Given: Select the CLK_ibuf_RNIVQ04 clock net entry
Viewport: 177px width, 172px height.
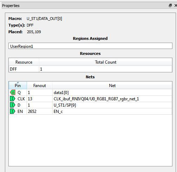Looking at the screenshot, I should click(96, 99).
